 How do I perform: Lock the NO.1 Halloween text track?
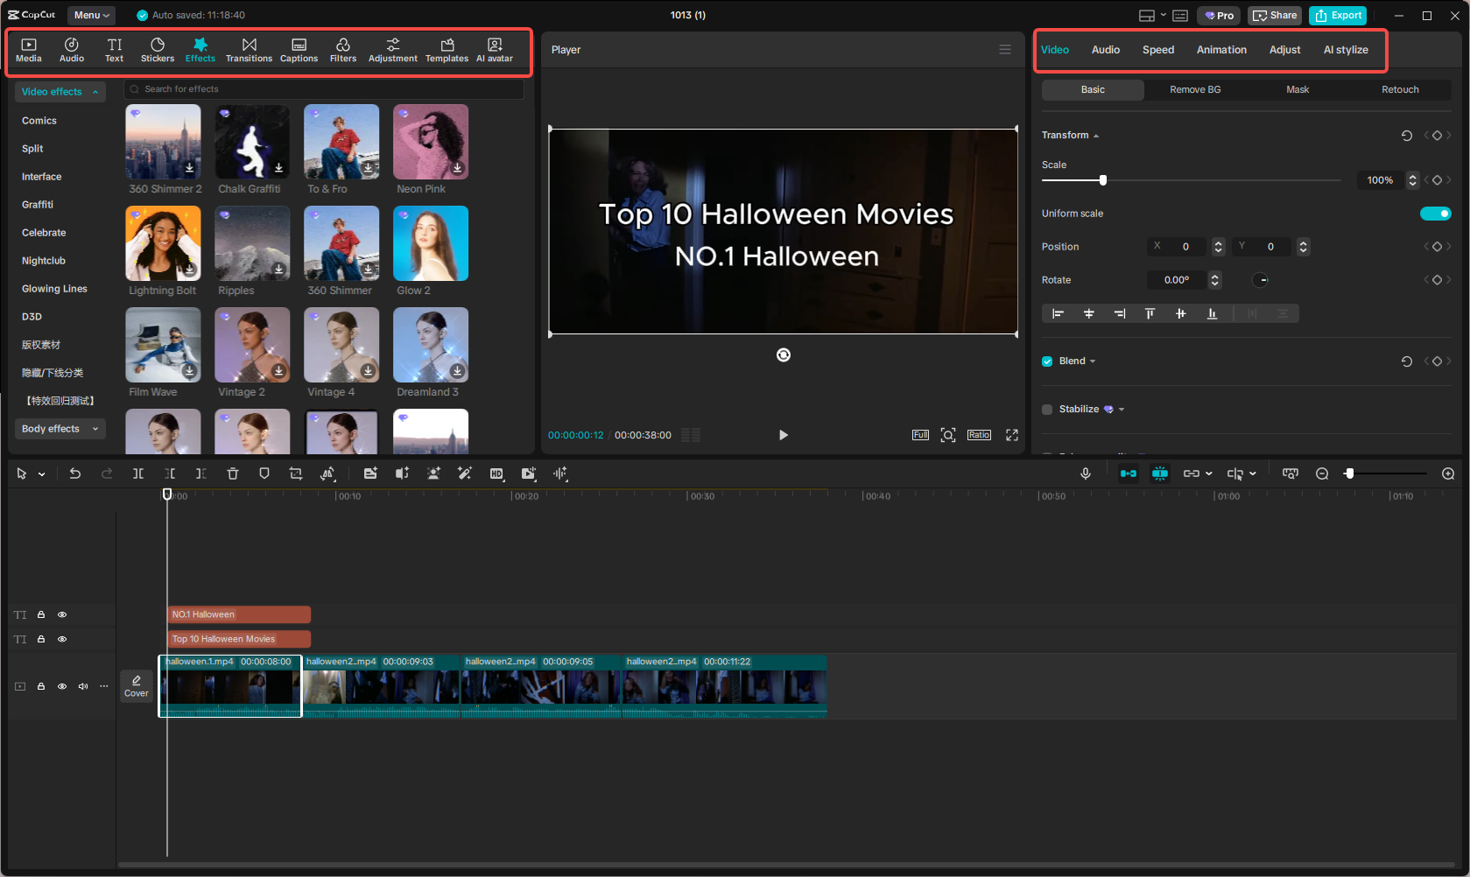pos(41,614)
